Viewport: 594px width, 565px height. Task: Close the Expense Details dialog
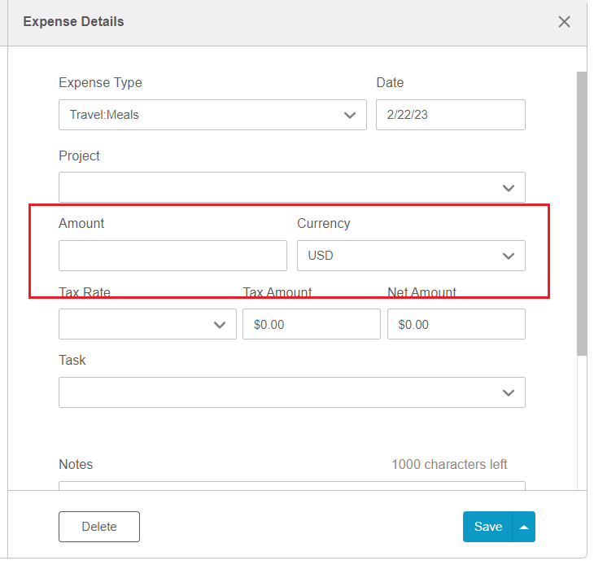pos(564,22)
